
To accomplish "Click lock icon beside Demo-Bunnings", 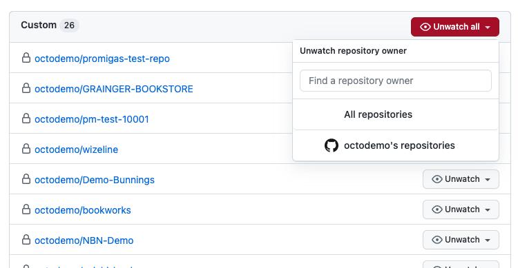I will (x=26, y=179).
